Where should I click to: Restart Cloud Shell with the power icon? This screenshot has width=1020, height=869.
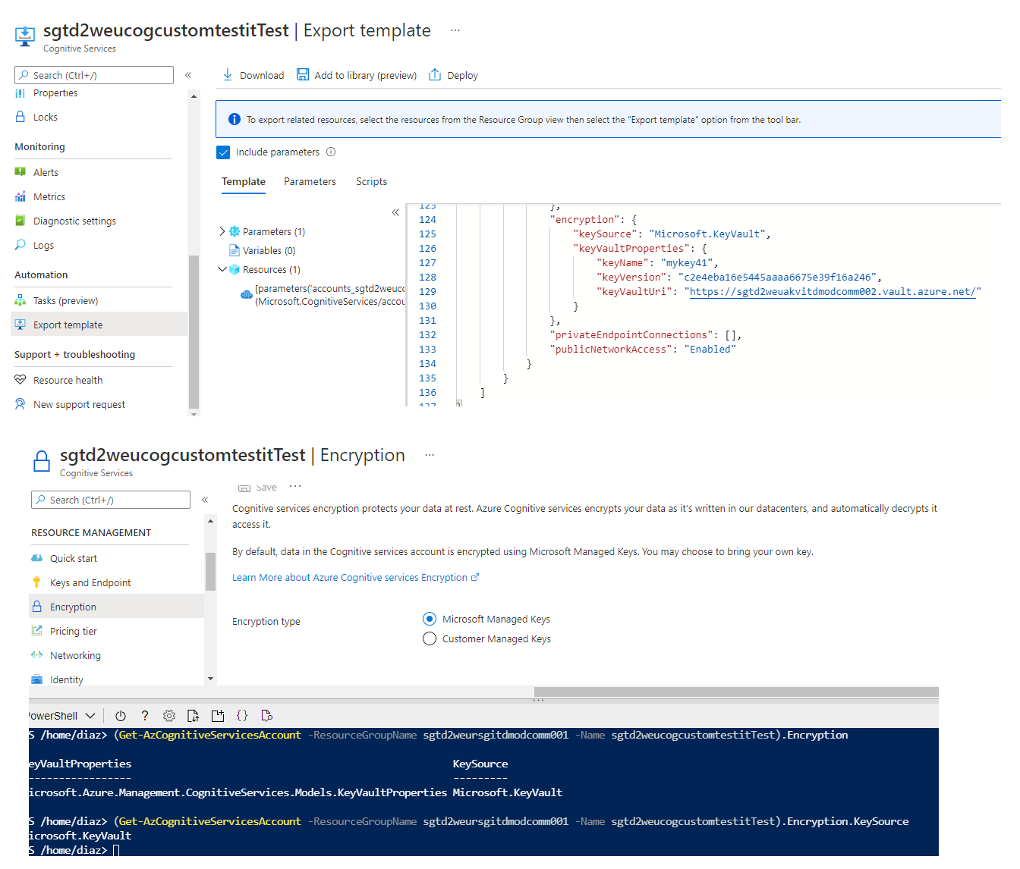click(121, 715)
